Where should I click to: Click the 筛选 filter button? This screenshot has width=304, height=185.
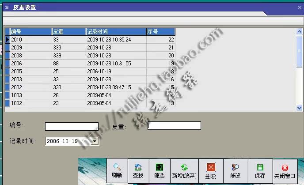pos(159,171)
